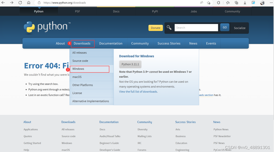Open footer Success Stories heading link
The height and width of the screenshot is (152, 274).
click(185, 122)
